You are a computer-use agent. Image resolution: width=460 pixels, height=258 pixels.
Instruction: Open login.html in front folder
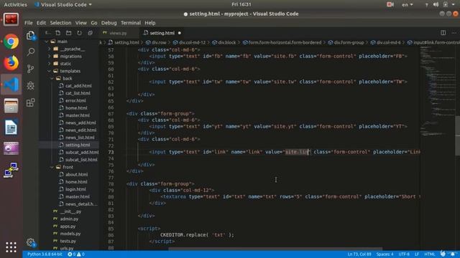(75, 189)
